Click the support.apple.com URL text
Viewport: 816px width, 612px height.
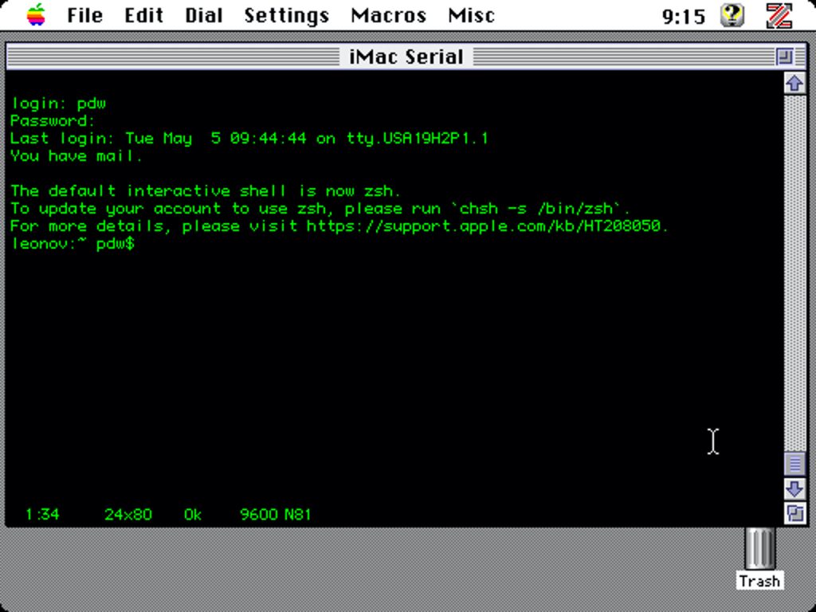click(483, 226)
